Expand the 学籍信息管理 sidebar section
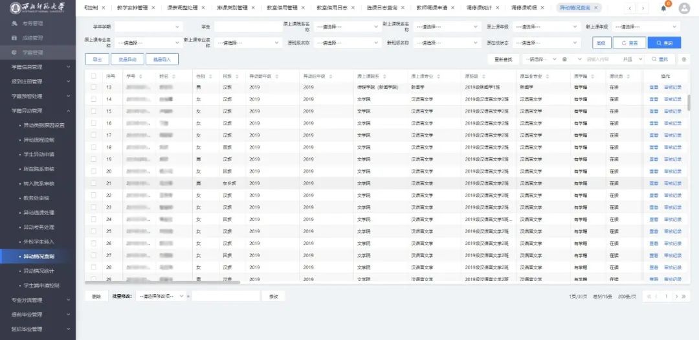699x340 pixels. (x=38, y=67)
